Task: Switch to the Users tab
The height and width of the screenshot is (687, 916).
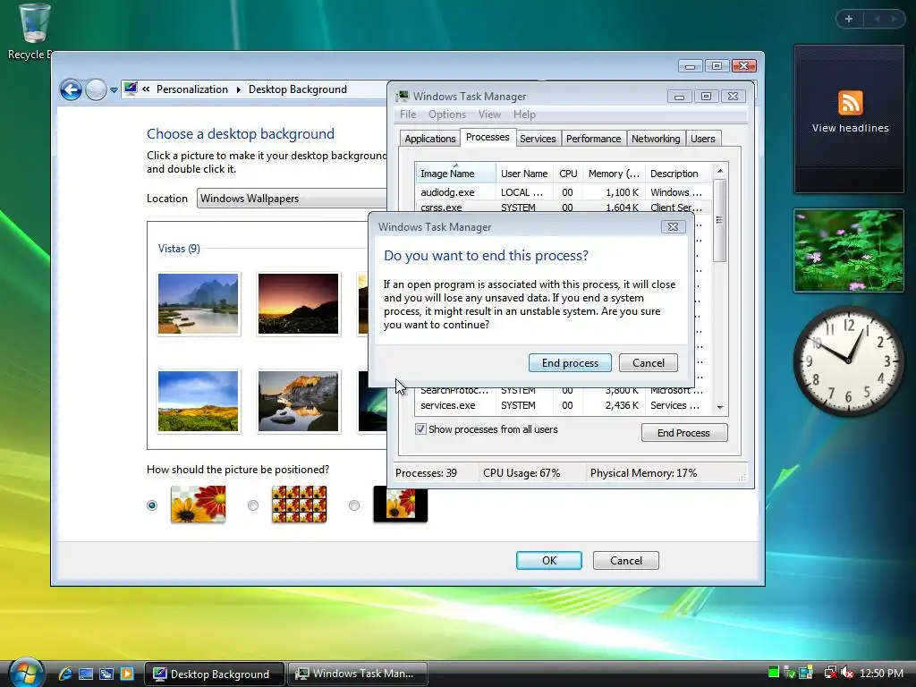Action: click(703, 139)
